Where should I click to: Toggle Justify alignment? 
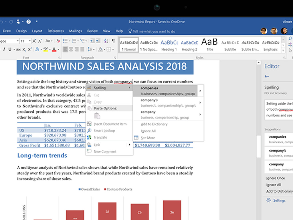coord(82,49)
